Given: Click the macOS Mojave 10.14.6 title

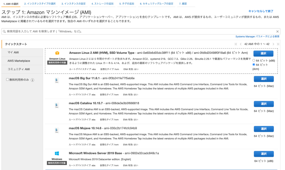Looking at the screenshot, I should pos(85,128).
